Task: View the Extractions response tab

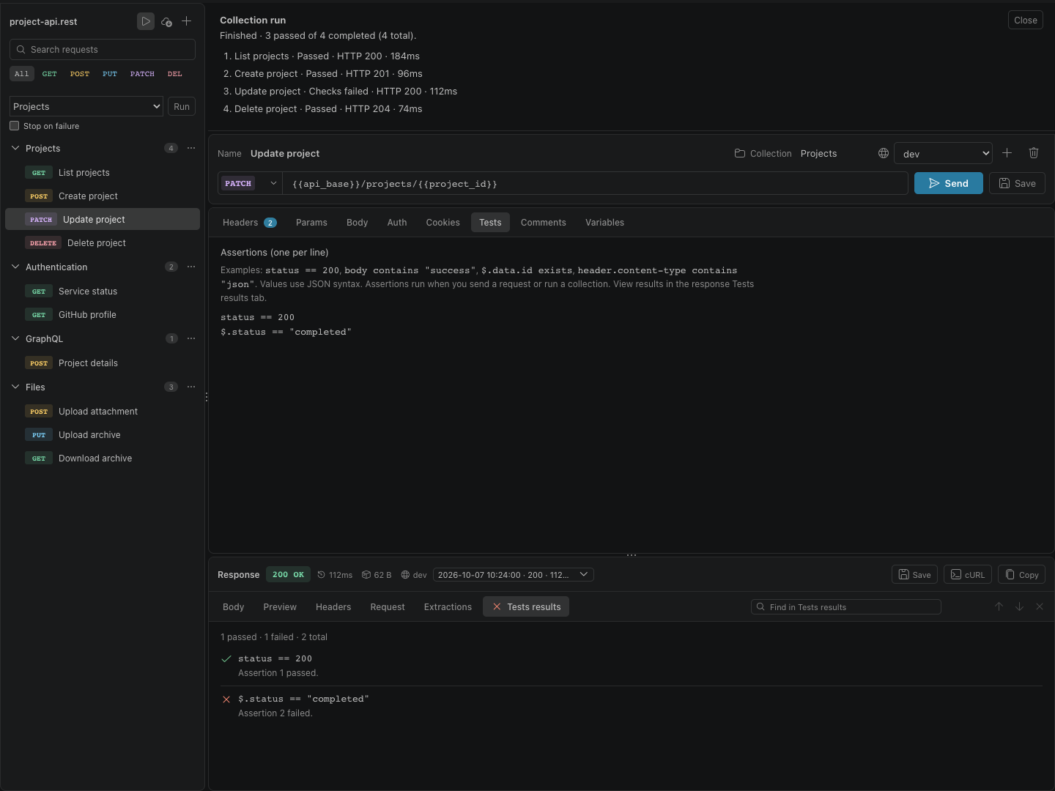Action: coord(448,607)
